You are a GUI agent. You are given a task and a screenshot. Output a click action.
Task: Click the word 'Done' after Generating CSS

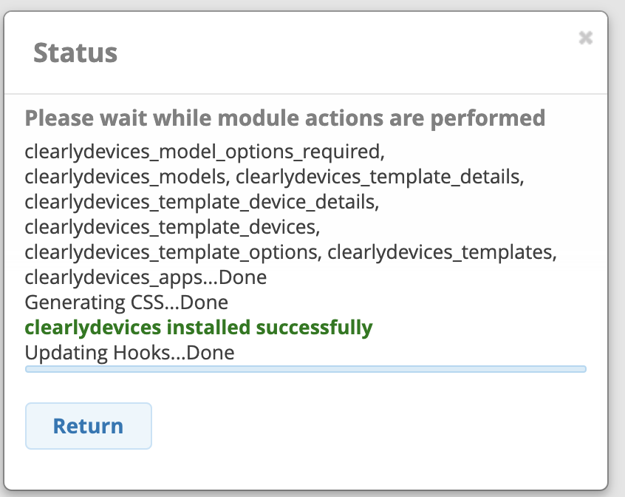tap(204, 302)
